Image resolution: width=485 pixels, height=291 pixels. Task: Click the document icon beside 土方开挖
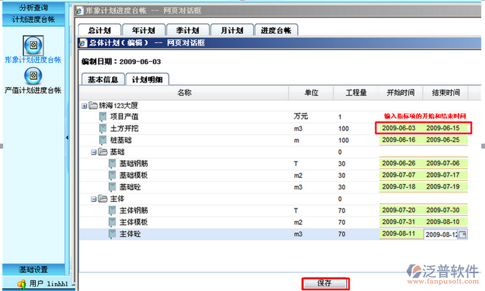pos(102,128)
